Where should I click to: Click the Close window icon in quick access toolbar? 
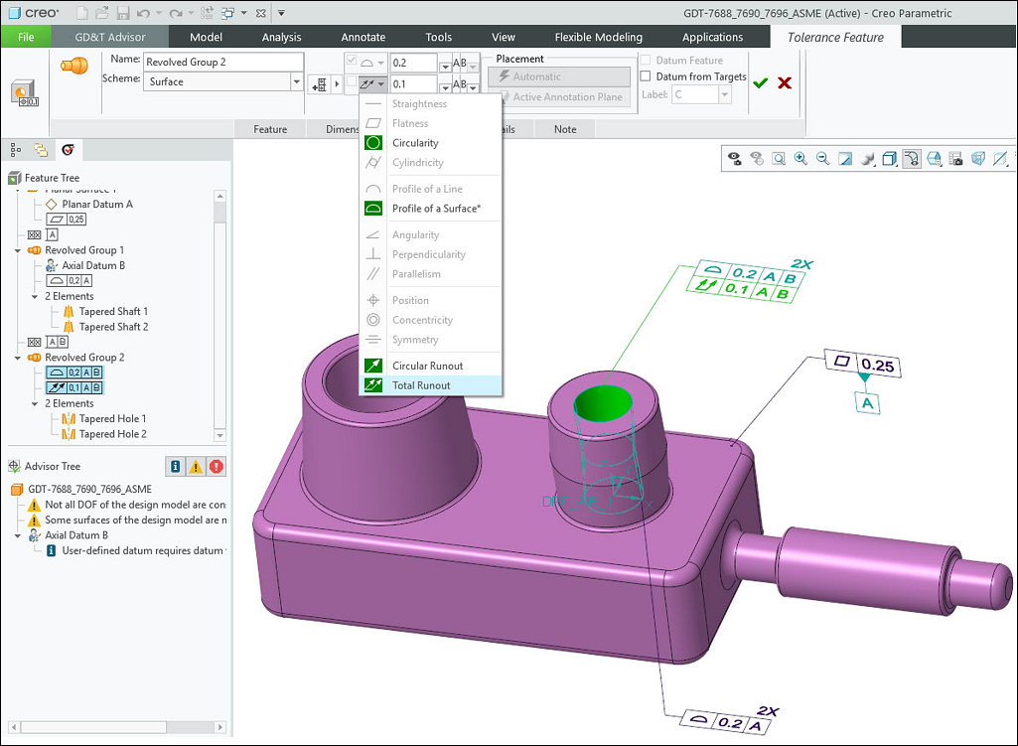260,12
